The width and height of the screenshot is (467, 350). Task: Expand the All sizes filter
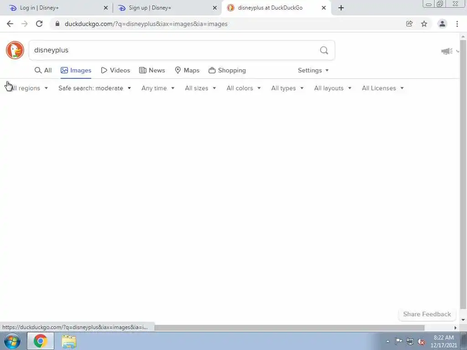point(201,88)
